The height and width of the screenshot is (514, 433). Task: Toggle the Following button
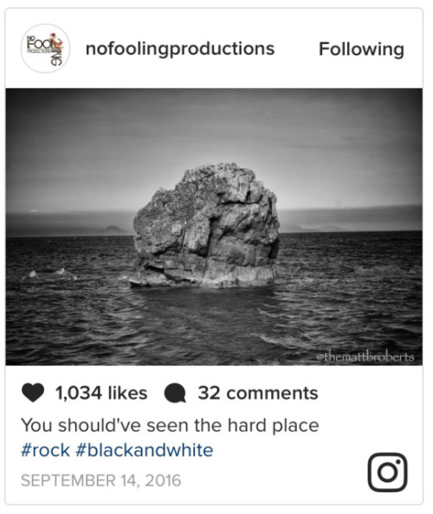pyautogui.click(x=361, y=49)
